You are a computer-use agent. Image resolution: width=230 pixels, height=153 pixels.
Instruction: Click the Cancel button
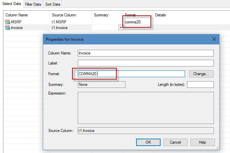point(175,142)
